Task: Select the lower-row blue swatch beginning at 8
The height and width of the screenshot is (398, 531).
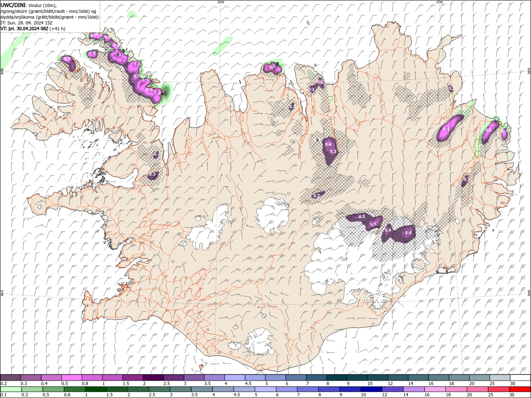Action: click(x=329, y=389)
